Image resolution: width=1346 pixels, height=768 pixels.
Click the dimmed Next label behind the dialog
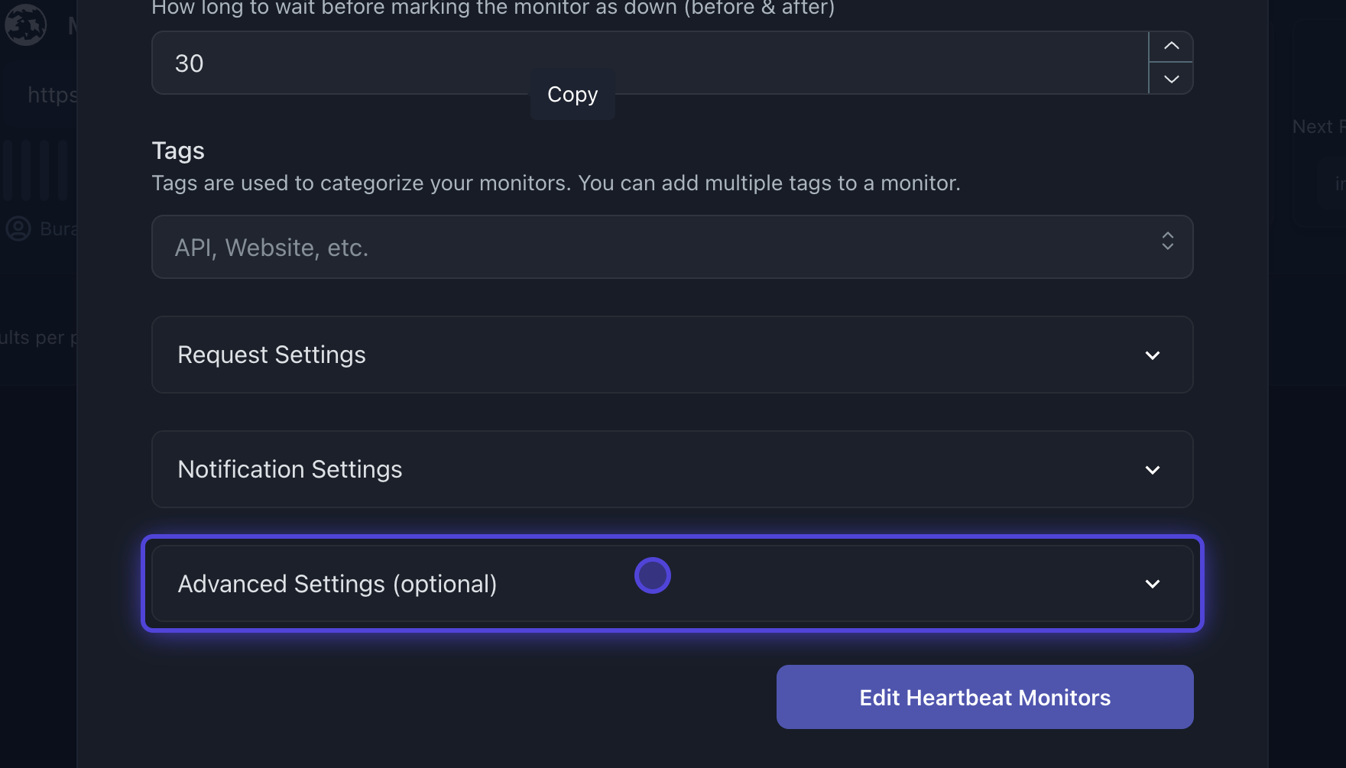coord(1312,127)
